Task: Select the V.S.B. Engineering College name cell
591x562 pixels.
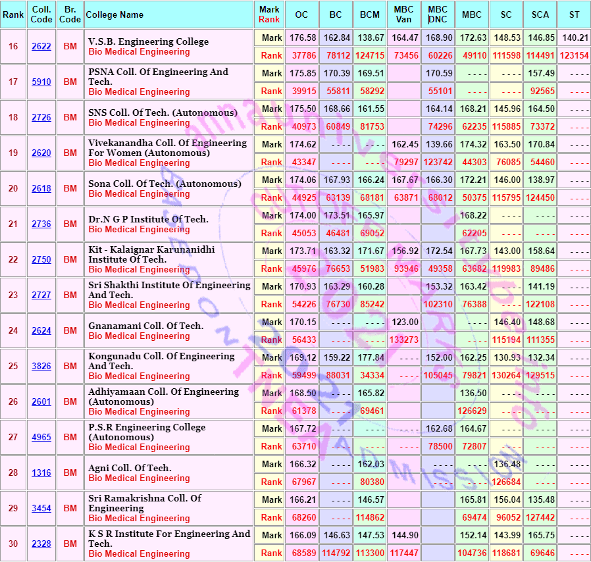Action: click(x=168, y=46)
